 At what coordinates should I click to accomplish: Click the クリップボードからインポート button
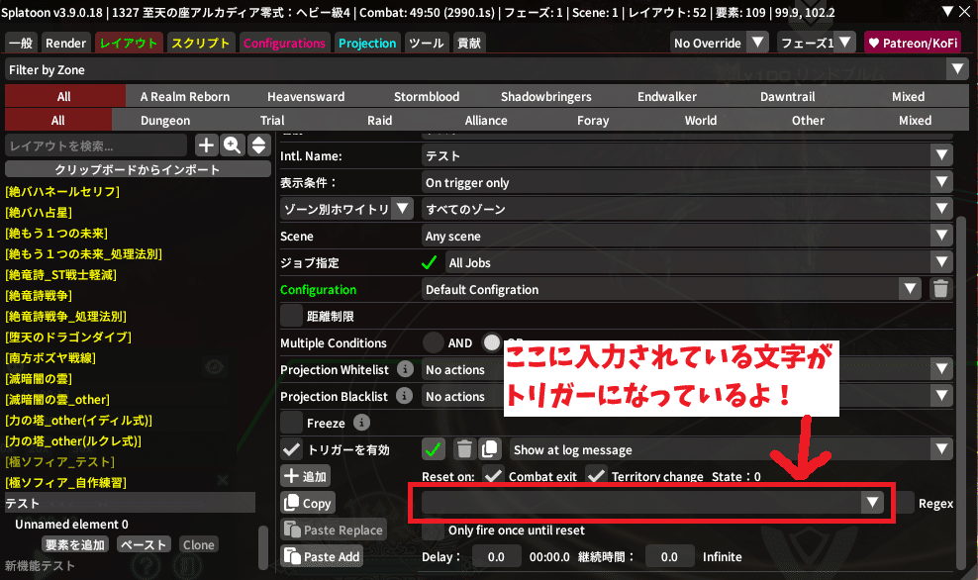pos(138,169)
